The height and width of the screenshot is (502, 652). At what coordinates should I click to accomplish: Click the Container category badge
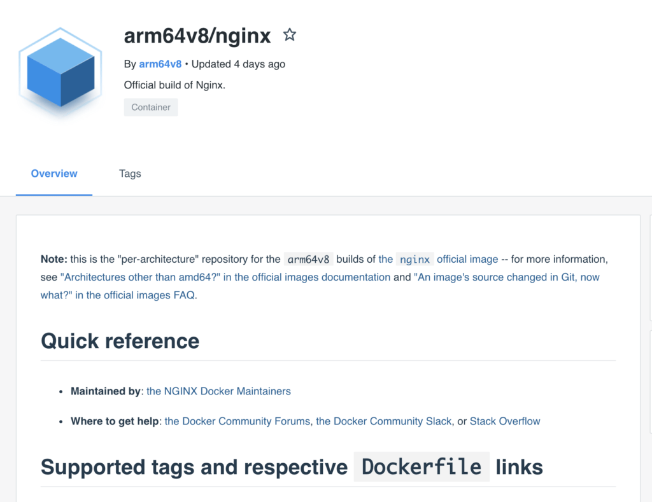[150, 108]
